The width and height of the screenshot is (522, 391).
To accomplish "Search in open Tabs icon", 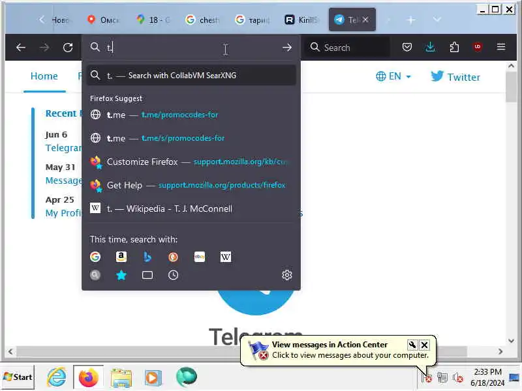I will click(x=147, y=275).
